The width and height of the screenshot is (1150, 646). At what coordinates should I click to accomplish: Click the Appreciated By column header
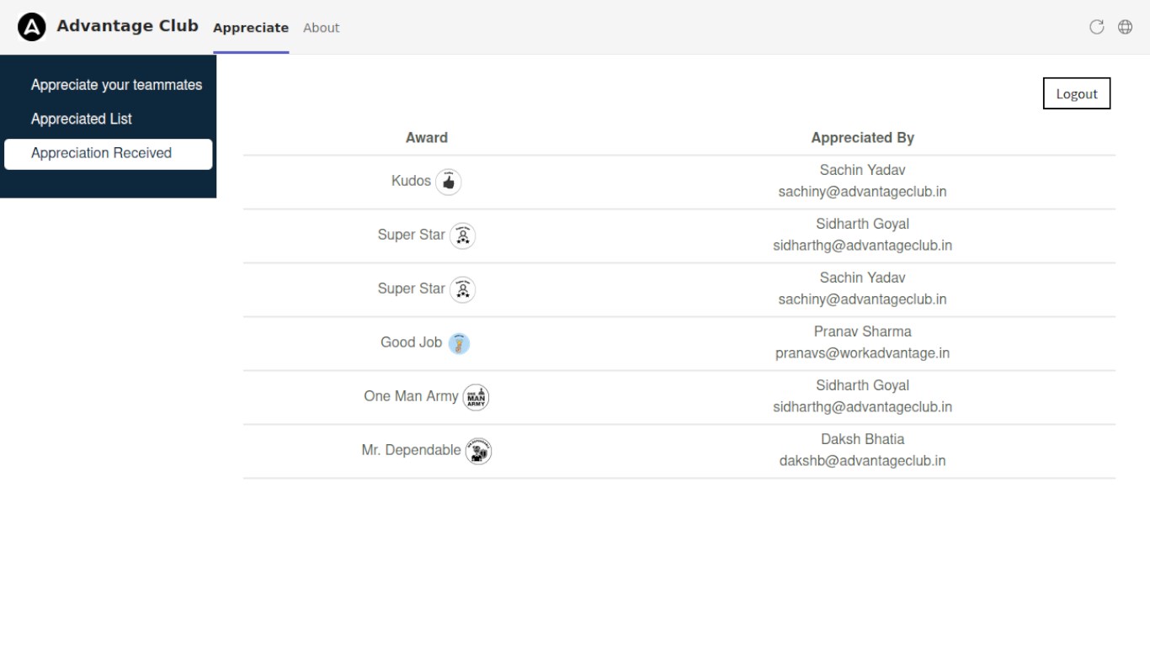pos(862,138)
